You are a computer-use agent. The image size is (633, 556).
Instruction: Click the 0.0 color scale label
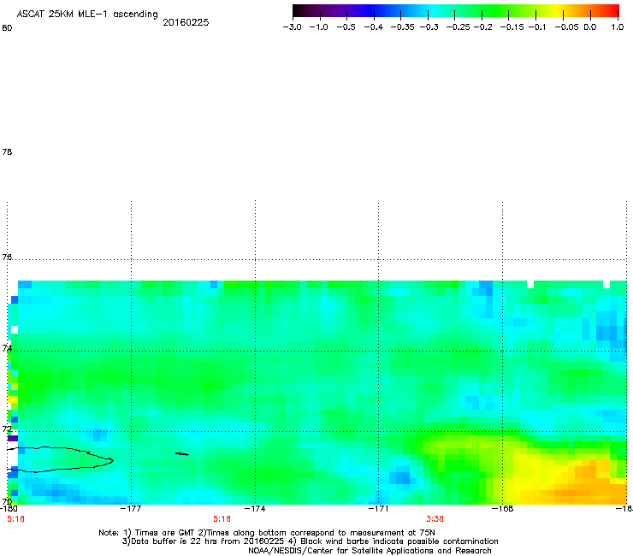click(x=590, y=27)
